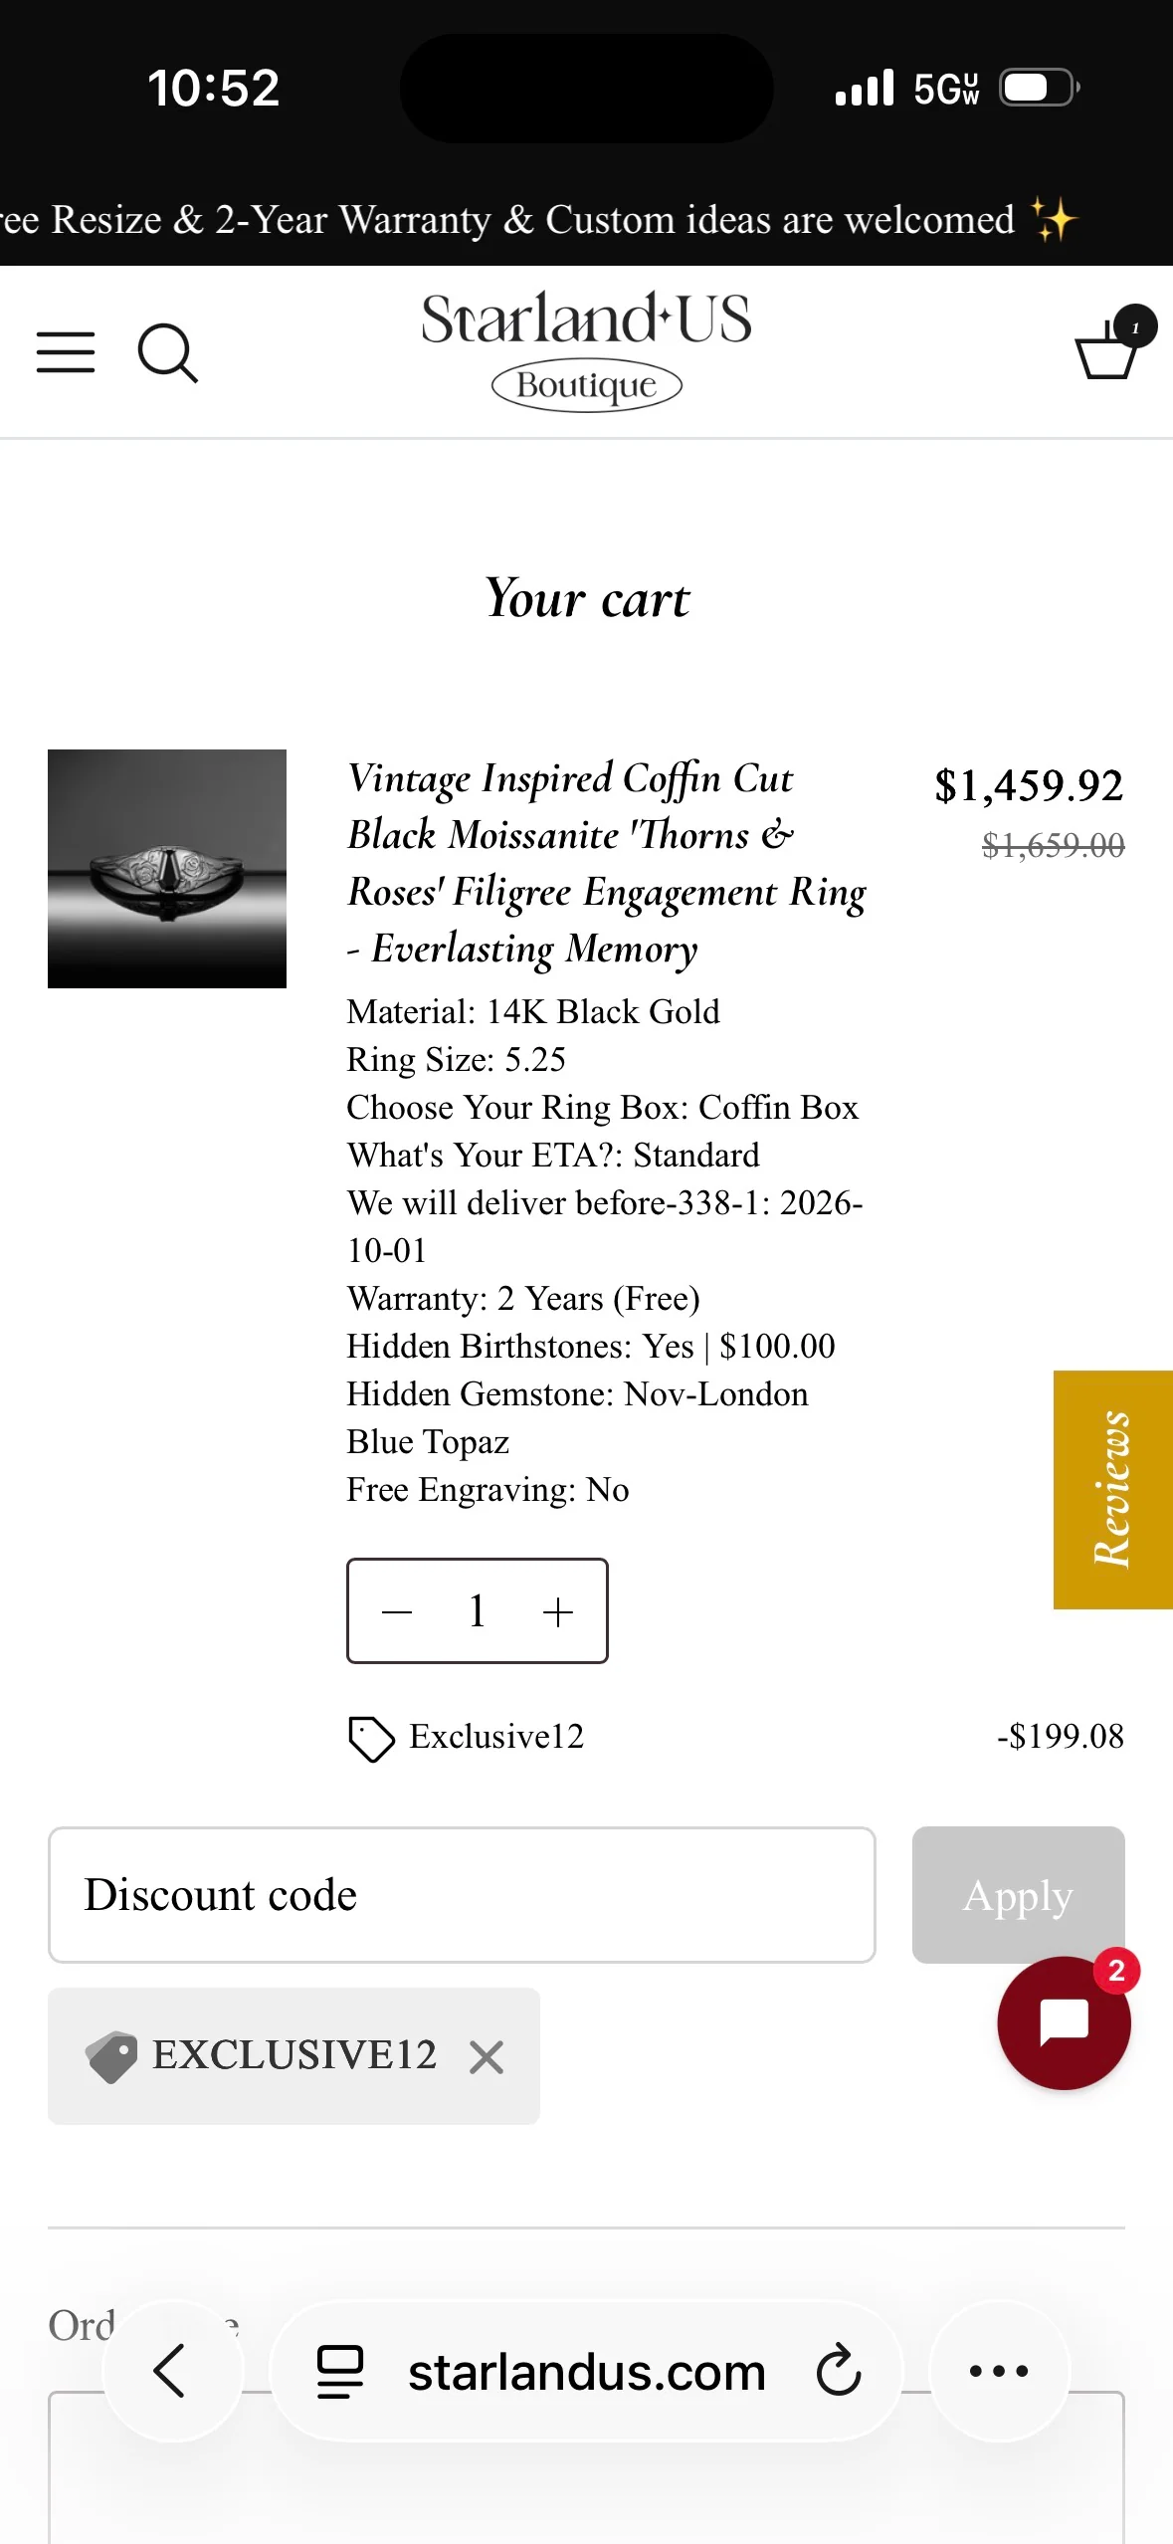Increase ring quantity with plus button
This screenshot has width=1173, height=2544.
click(558, 1611)
